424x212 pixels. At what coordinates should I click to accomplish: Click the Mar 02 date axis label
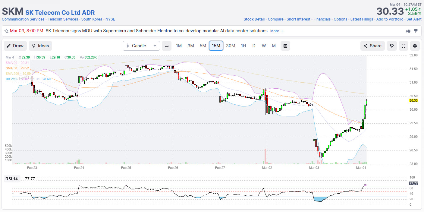267,168
